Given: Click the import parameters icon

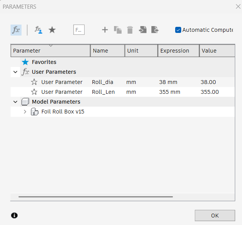Looking at the screenshot, I should (x=143, y=30).
